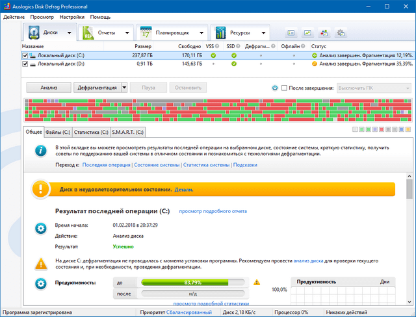
Task: Uncheck Локальный диск (D:) checkbox
Action: (25, 64)
